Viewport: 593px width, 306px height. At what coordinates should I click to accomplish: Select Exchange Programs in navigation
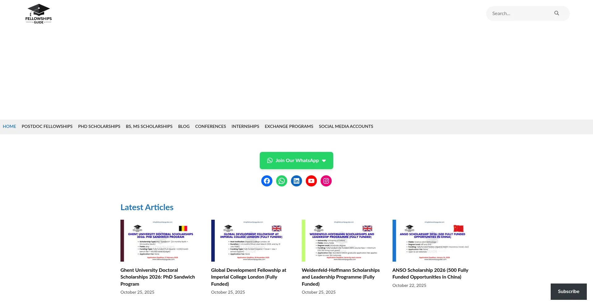click(289, 126)
